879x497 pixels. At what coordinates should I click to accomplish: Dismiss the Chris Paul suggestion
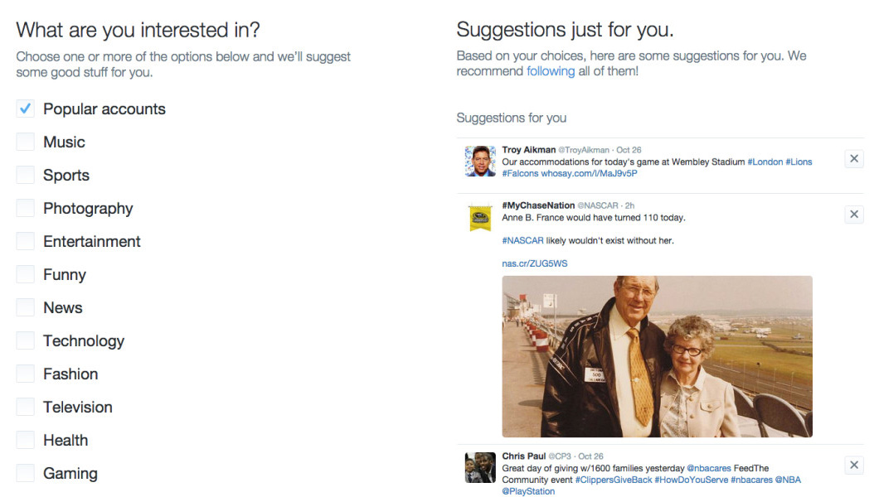click(854, 465)
